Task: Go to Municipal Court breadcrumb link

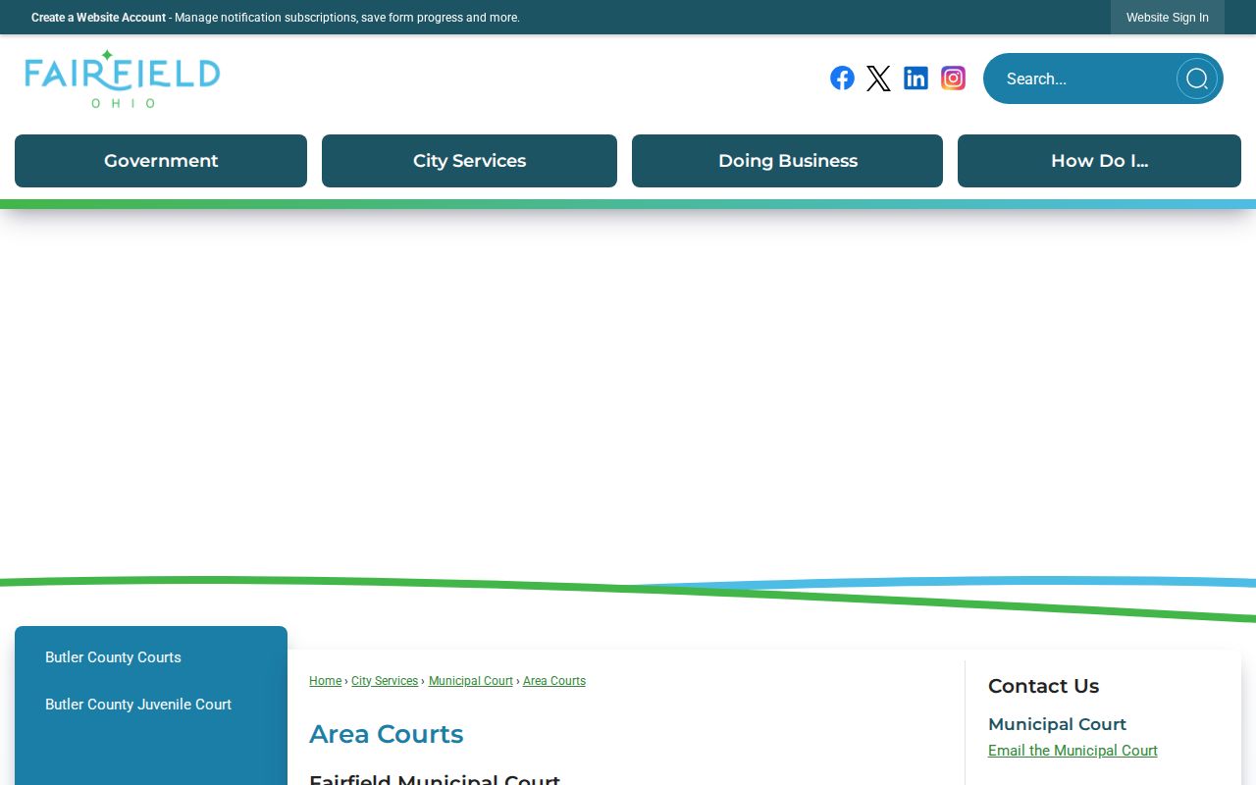Action: (471, 681)
